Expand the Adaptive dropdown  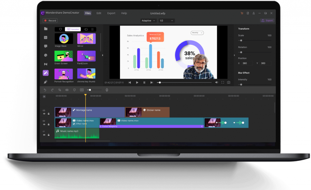[148, 20]
